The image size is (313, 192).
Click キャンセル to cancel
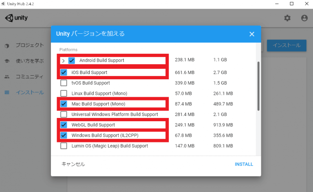pos(73,164)
